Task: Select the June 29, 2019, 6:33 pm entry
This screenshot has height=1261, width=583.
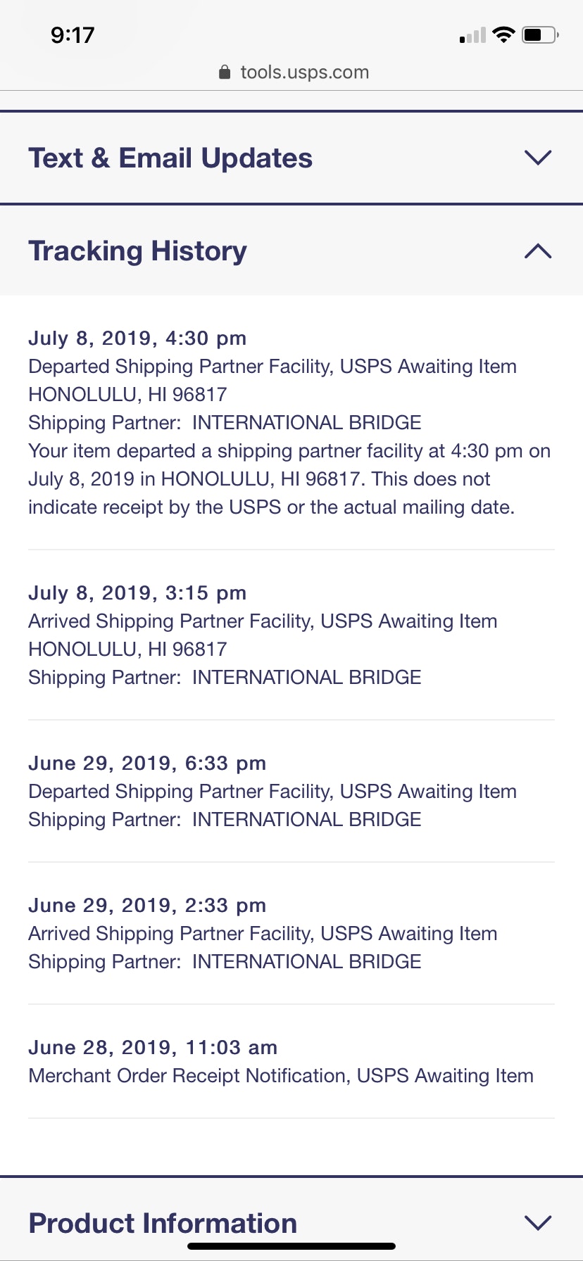Action: 147,763
